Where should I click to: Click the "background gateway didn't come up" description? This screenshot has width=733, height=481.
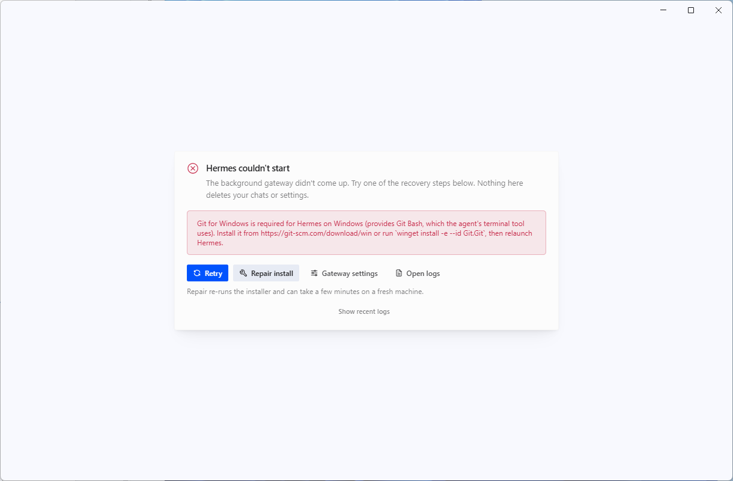pyautogui.click(x=365, y=189)
